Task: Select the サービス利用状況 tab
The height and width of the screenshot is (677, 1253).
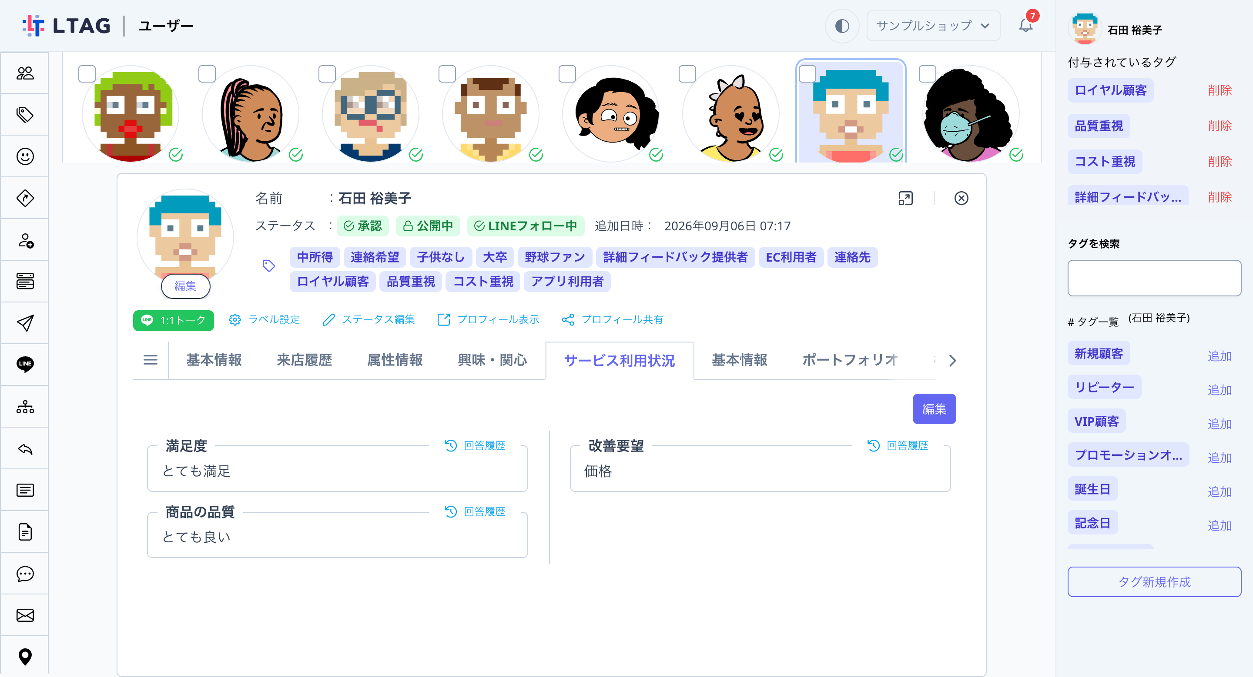Action: (619, 360)
